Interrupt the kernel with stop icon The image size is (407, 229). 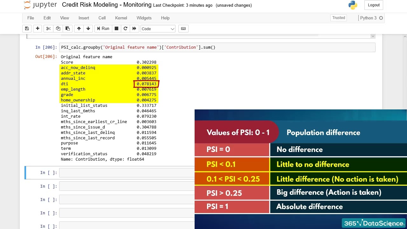tap(116, 29)
